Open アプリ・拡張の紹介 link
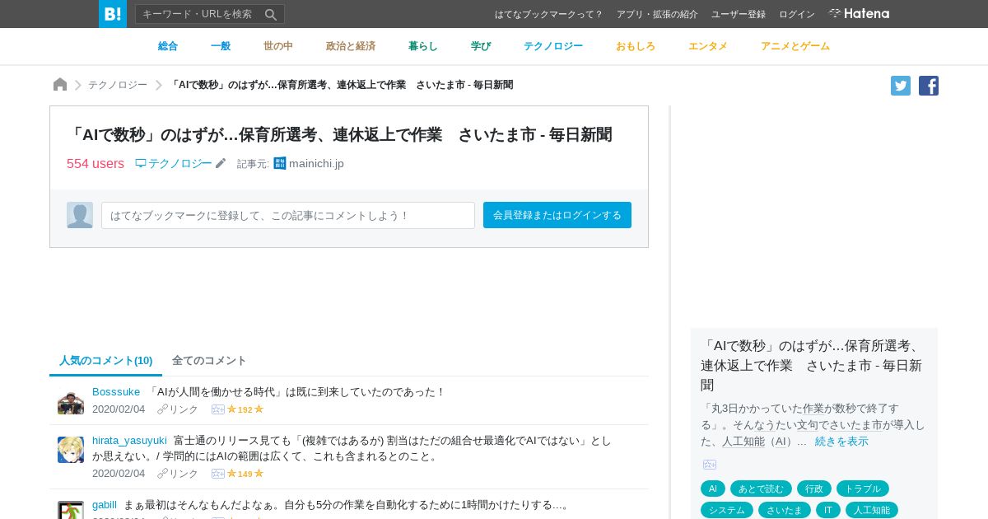Viewport: 988px width, 519px height. pos(657,14)
